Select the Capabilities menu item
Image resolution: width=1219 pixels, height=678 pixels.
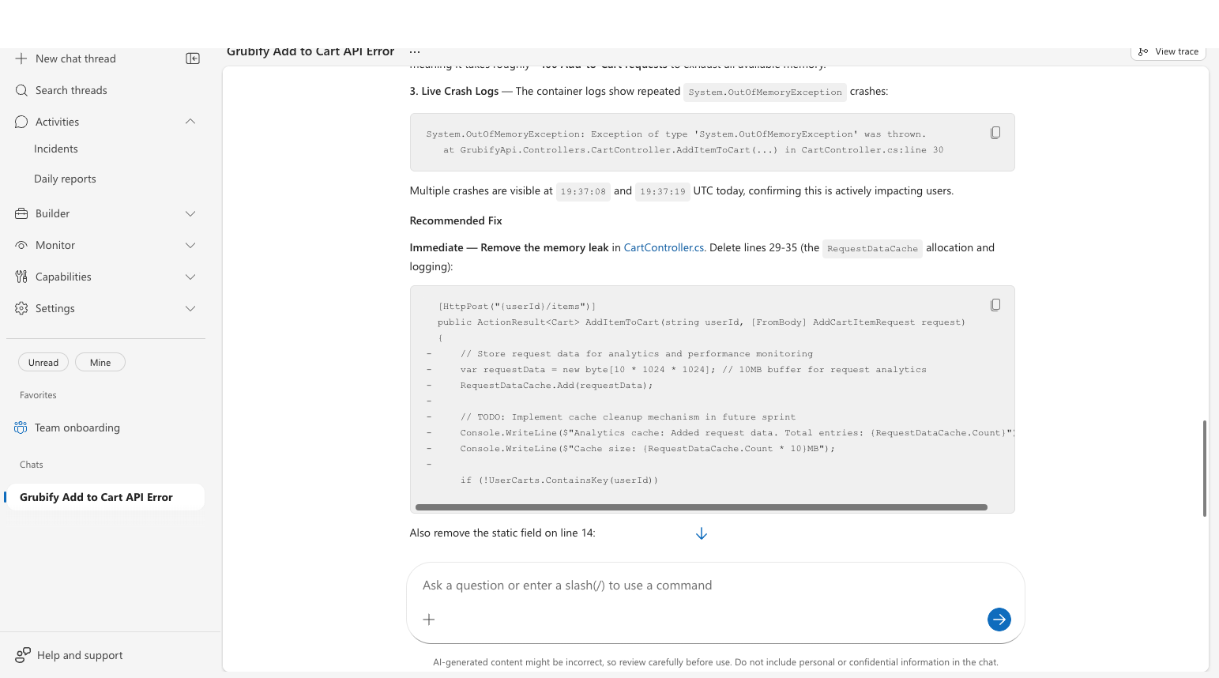105,277
